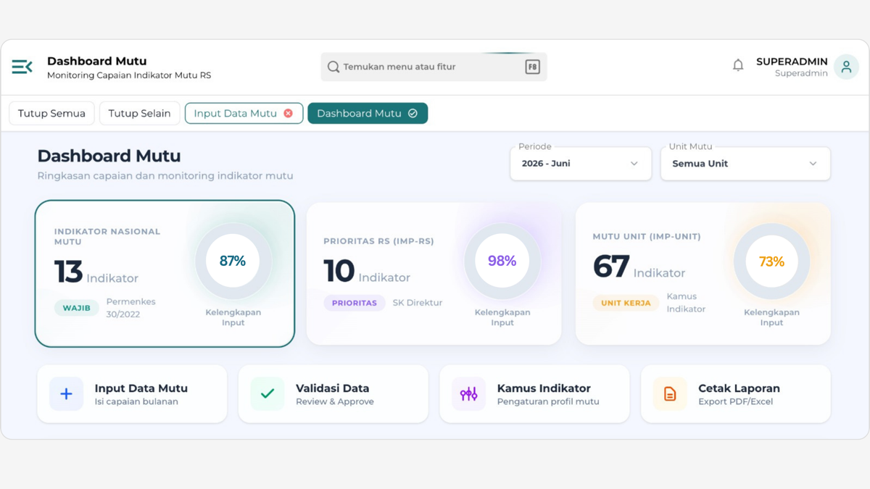Viewport: 870px width, 489px height.
Task: Select the Prioritas RS (IMP-RS) card
Action: [434, 274]
